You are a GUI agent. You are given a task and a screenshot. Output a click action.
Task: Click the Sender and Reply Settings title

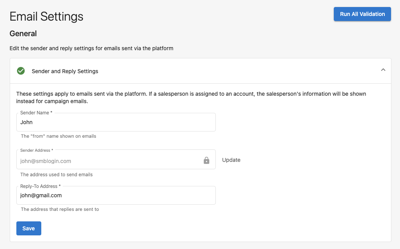pyautogui.click(x=65, y=71)
